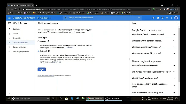Open Credentials in the sidebar

click(17, 38)
